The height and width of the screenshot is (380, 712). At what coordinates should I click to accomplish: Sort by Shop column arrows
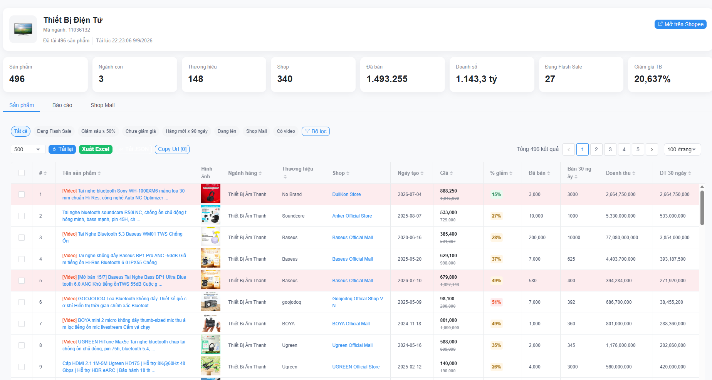pos(348,173)
